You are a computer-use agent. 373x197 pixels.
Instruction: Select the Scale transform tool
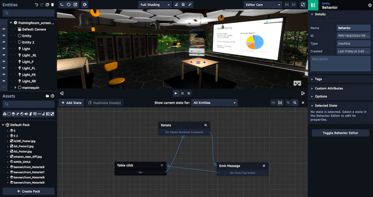76,5
